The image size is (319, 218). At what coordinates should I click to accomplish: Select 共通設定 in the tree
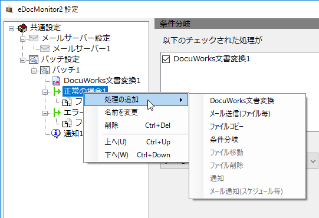(45, 28)
